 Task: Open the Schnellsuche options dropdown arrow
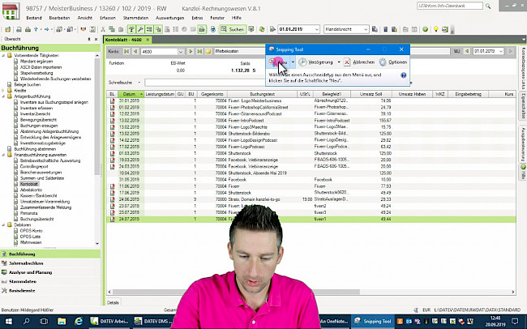[139, 83]
